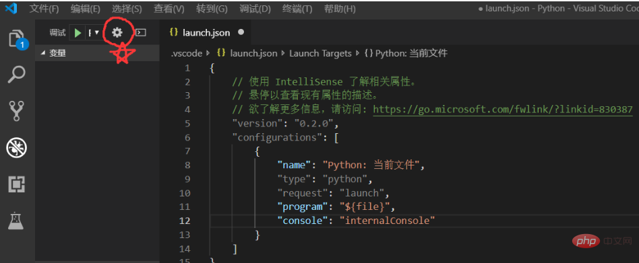Open the Extensions view icon
639x263 pixels.
coord(17,184)
